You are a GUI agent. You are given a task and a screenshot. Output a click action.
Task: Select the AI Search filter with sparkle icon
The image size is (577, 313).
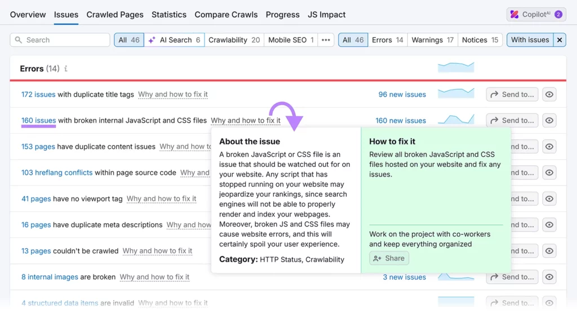click(x=174, y=40)
